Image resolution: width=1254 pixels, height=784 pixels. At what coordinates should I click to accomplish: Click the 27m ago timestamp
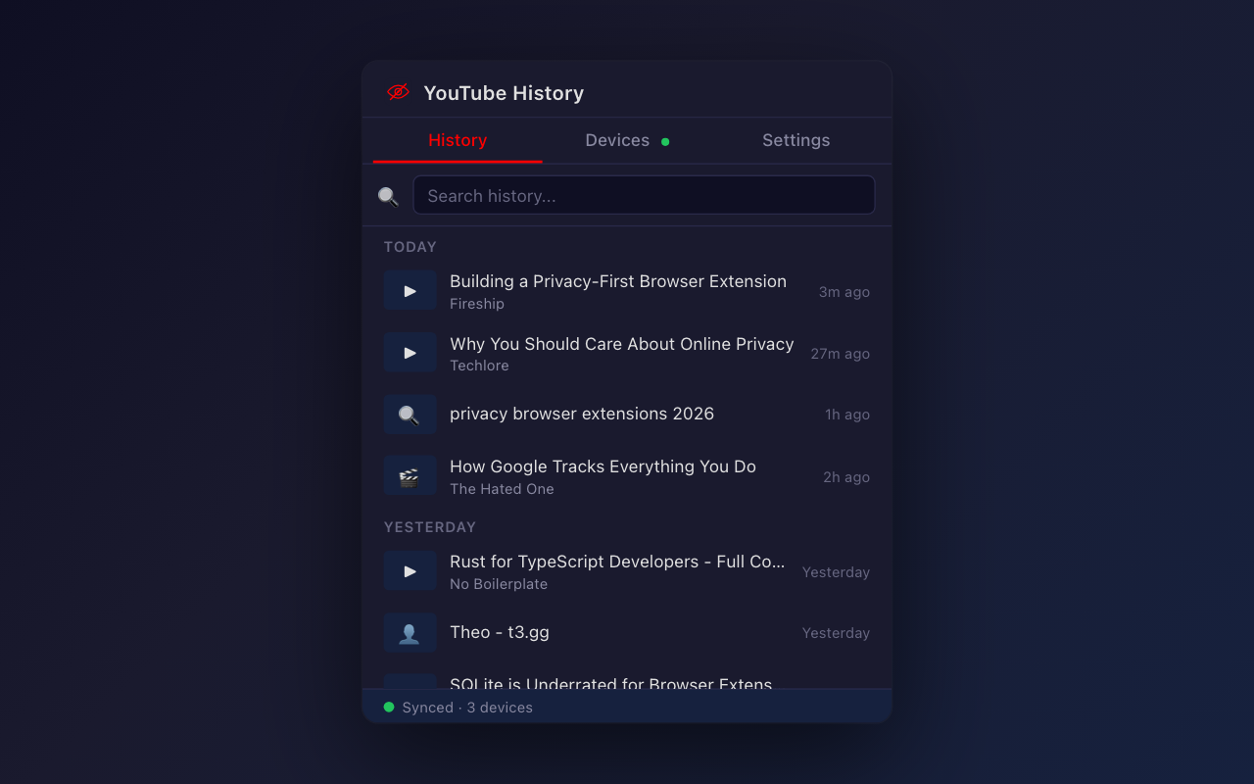(x=841, y=354)
